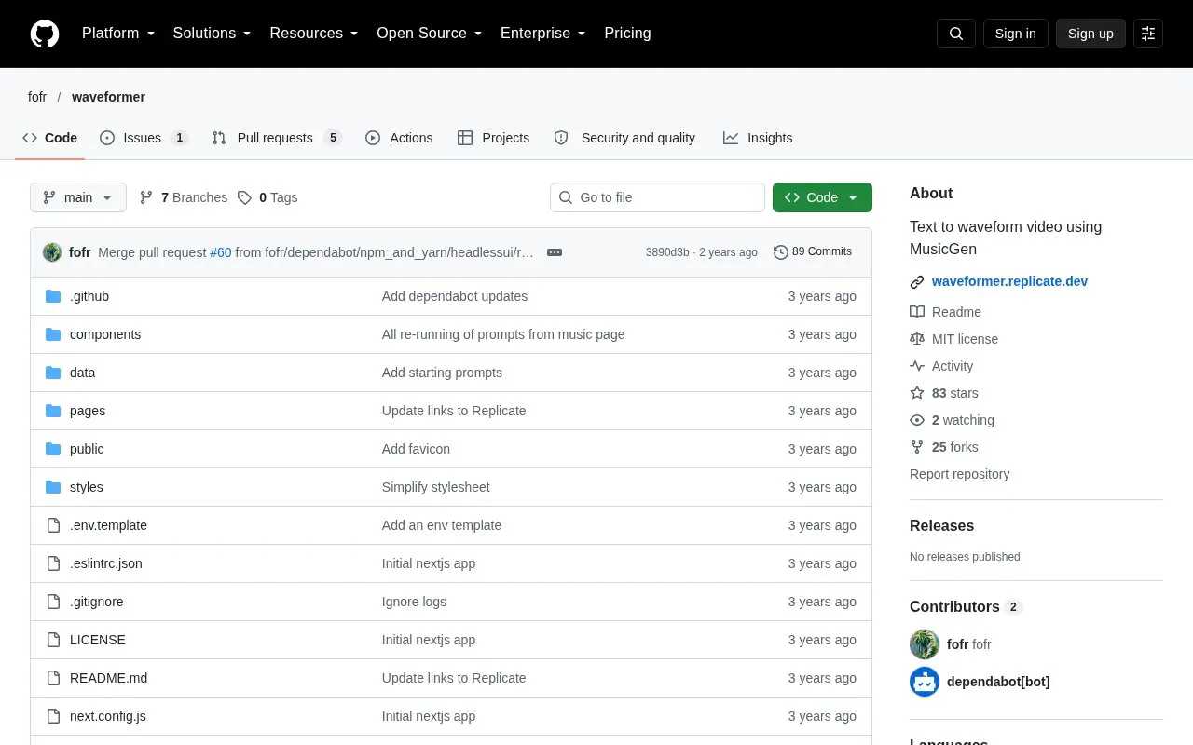Click the commit status ellipsis icon

coord(555,252)
